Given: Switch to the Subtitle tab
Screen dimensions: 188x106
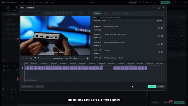Looking at the screenshot, I should (97, 13).
